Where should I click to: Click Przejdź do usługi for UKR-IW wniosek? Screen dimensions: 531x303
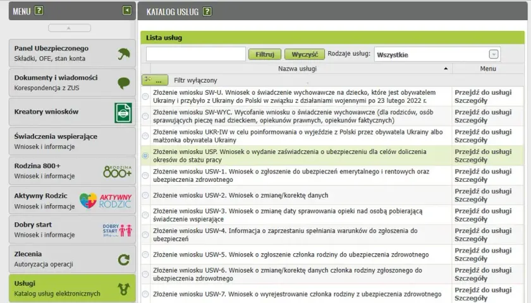coord(483,132)
